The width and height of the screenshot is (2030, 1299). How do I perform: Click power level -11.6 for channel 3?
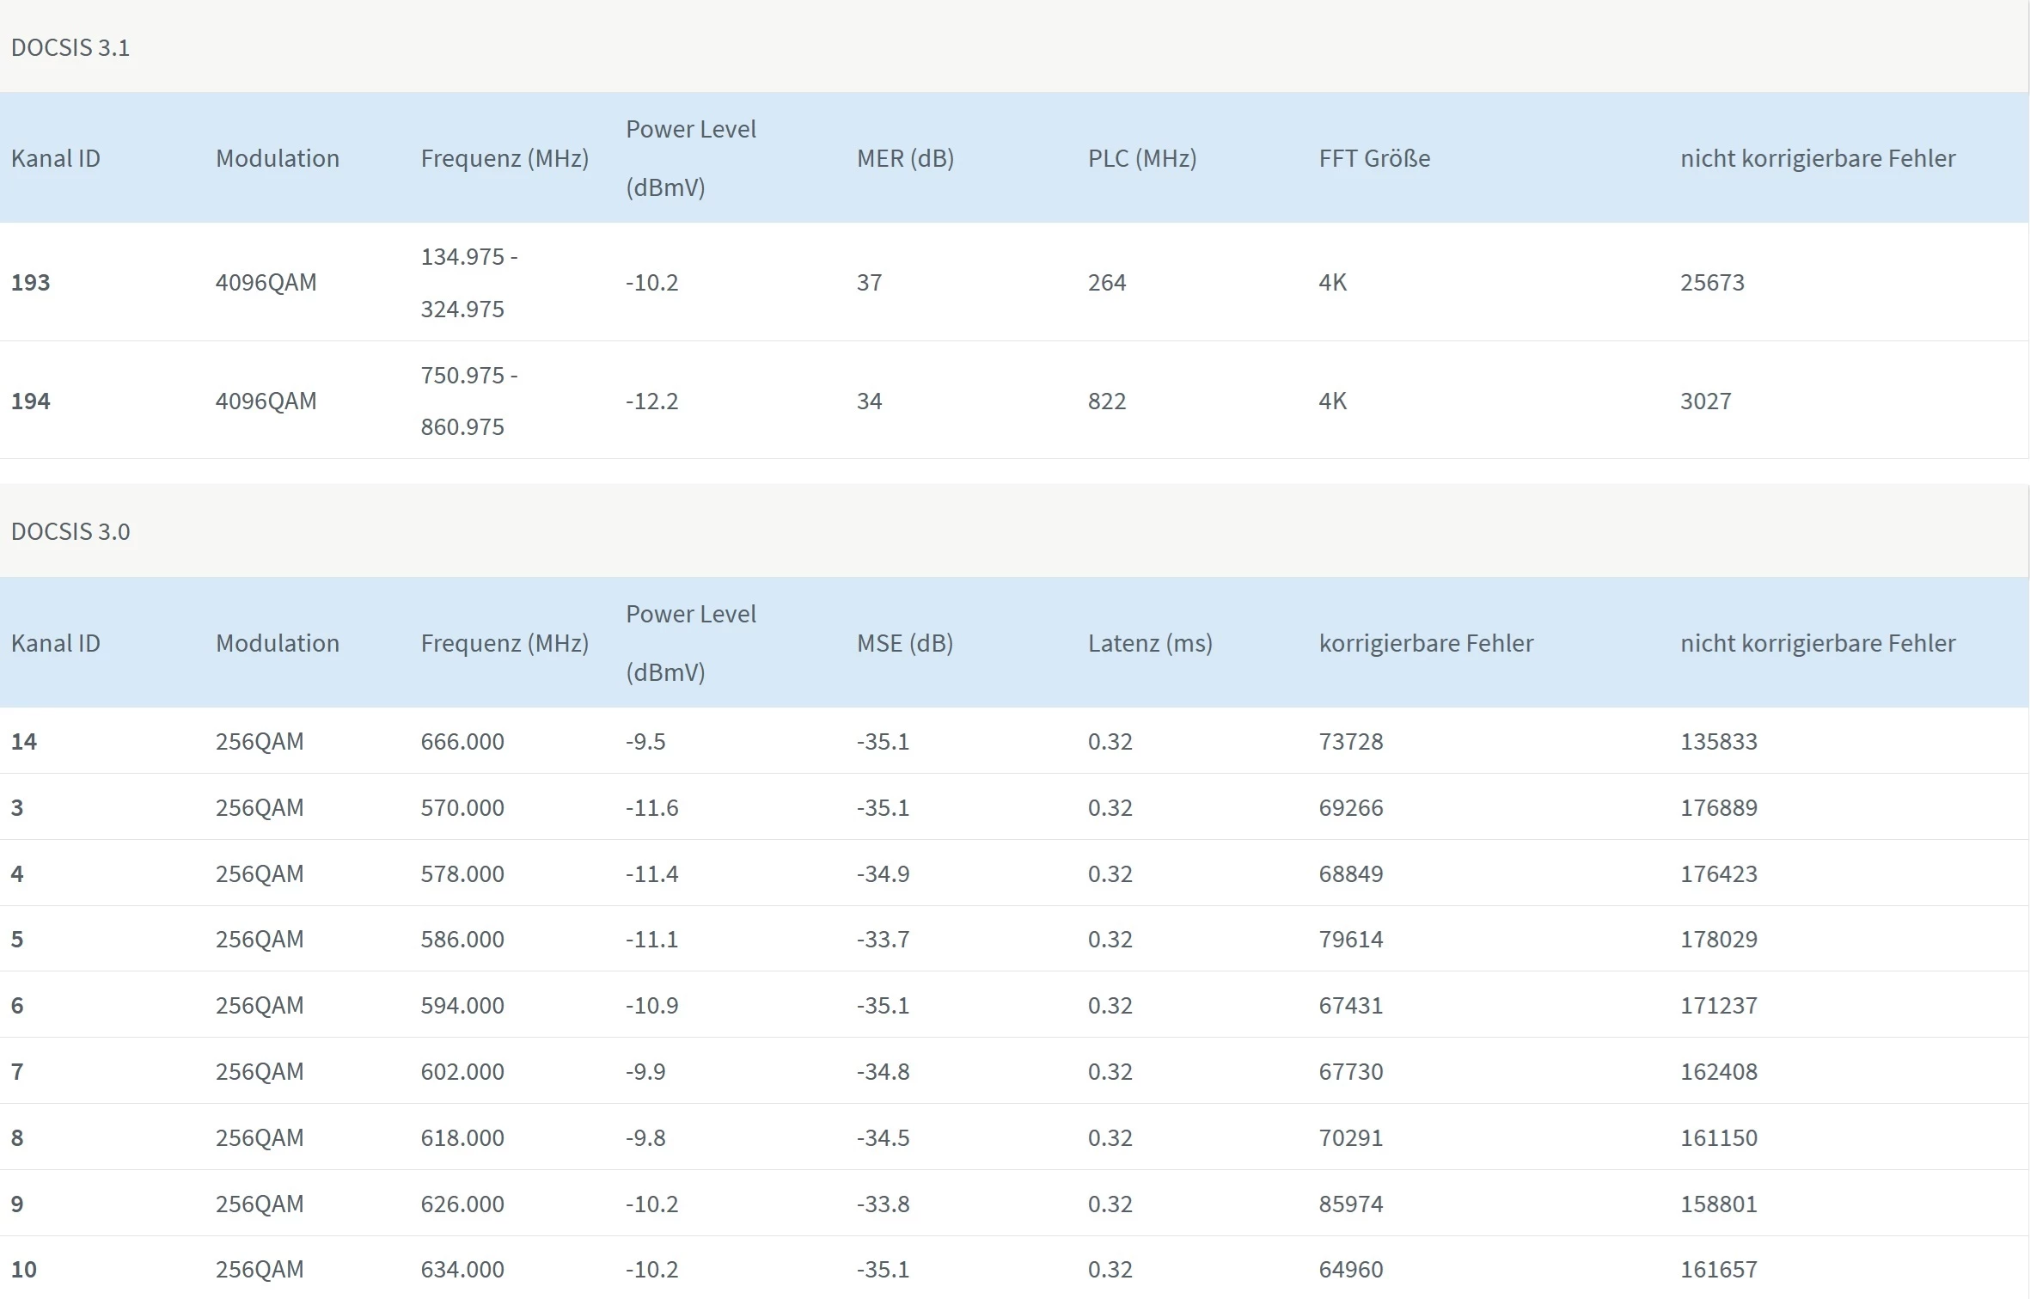651,807
